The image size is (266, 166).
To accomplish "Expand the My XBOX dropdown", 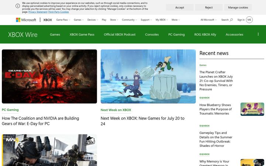I will point(162,20).
